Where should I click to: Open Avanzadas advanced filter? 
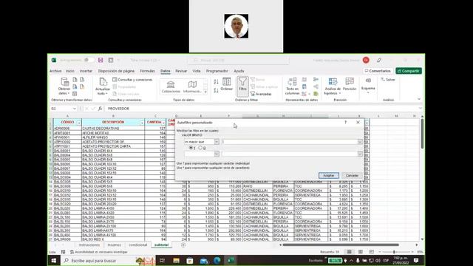(x=261, y=94)
